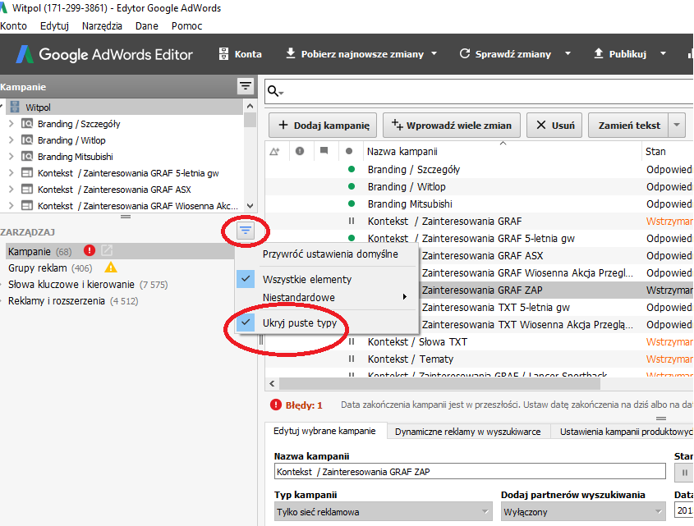This screenshot has height=526, width=694.
Task: Click the filter icon in ZARZĄDZAJ section
Action: [246, 230]
